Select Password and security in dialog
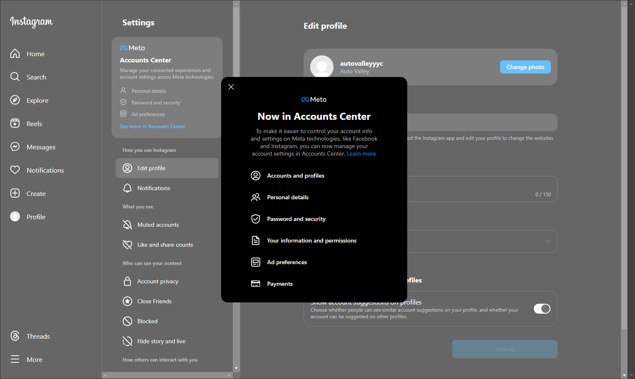This screenshot has height=379, width=635. pos(314,219)
